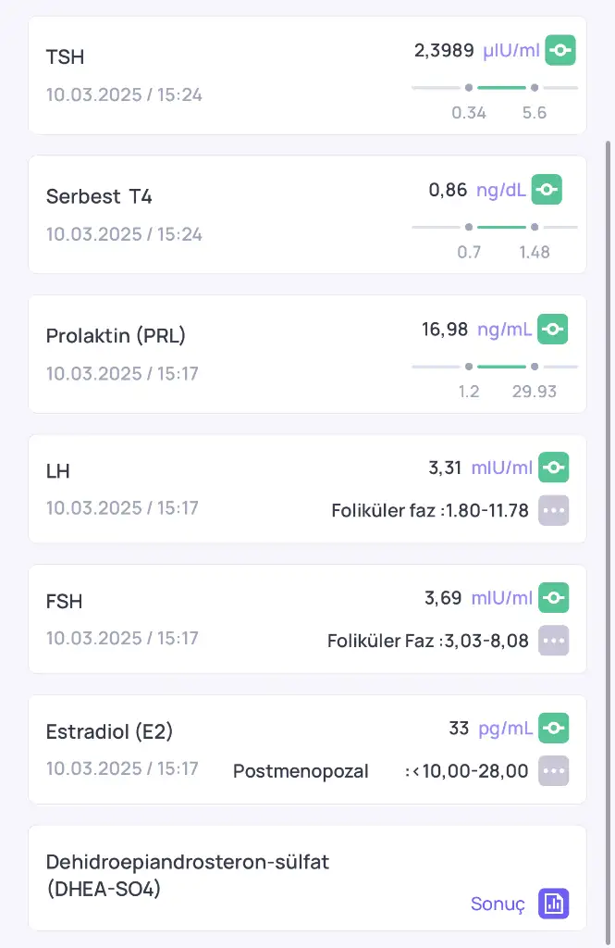Open the green icon next to FSH
The image size is (615, 948).
(554, 597)
